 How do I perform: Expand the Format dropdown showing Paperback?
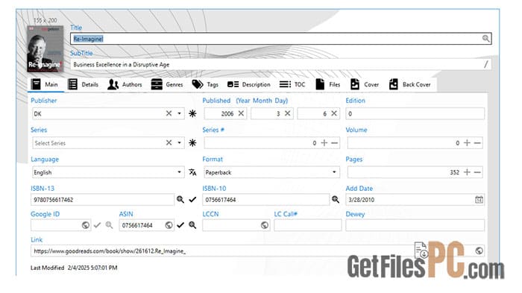pos(334,172)
